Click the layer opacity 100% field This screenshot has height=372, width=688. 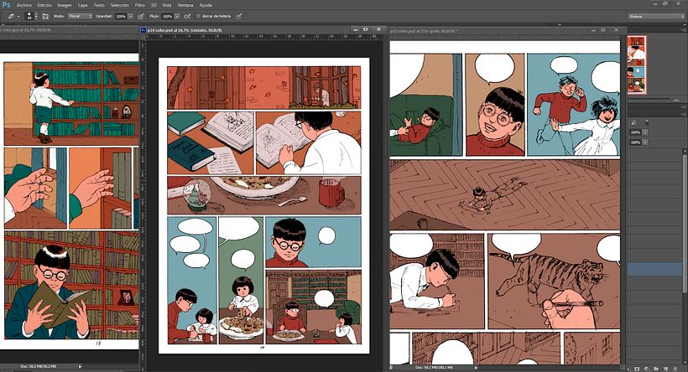(635, 132)
